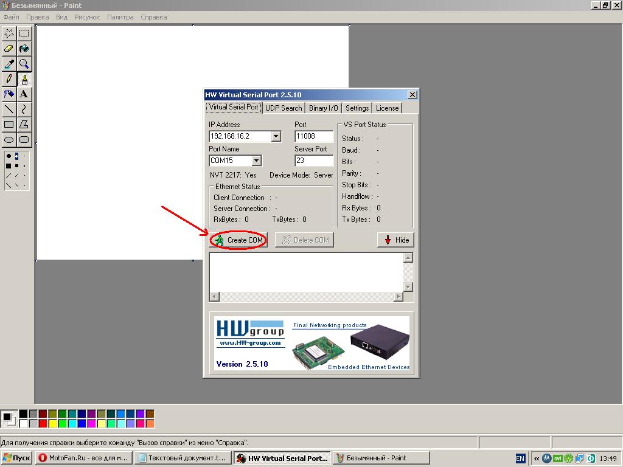
Task: Choose the Curve tool in Paint
Action: 24,109
